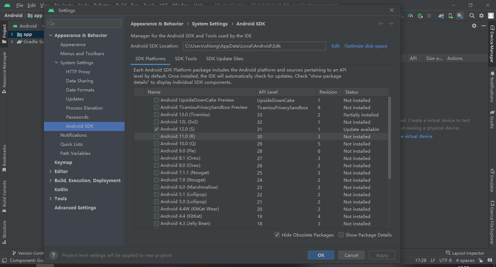Expand the Tools settings group

point(50,198)
